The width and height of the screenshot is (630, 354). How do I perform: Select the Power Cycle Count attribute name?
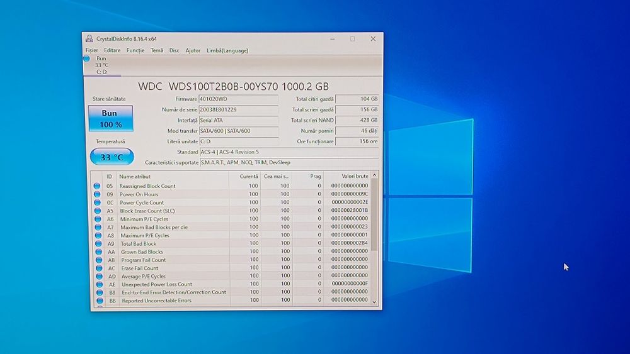click(141, 202)
